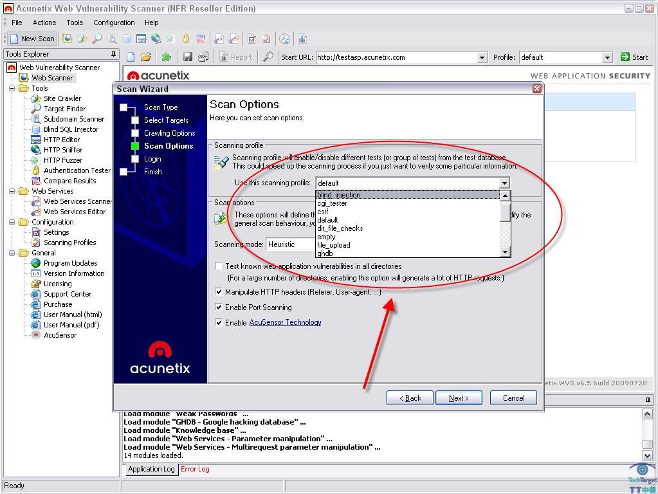The image size is (658, 494).
Task: Enable testing known vulnerabilities in all directories
Action: click(219, 266)
